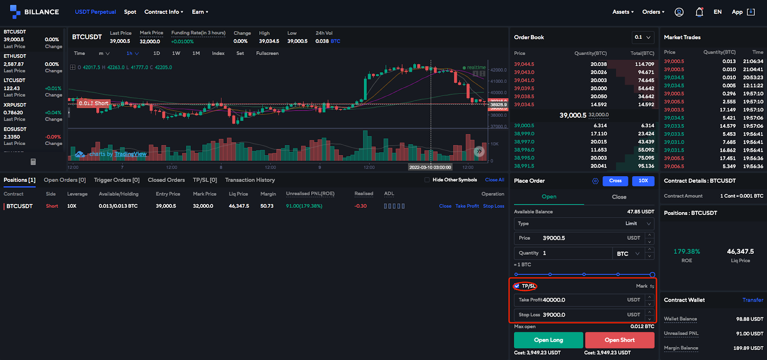Click the Transfer link in Contract Wallet
This screenshot has width=767, height=360.
tap(753, 300)
